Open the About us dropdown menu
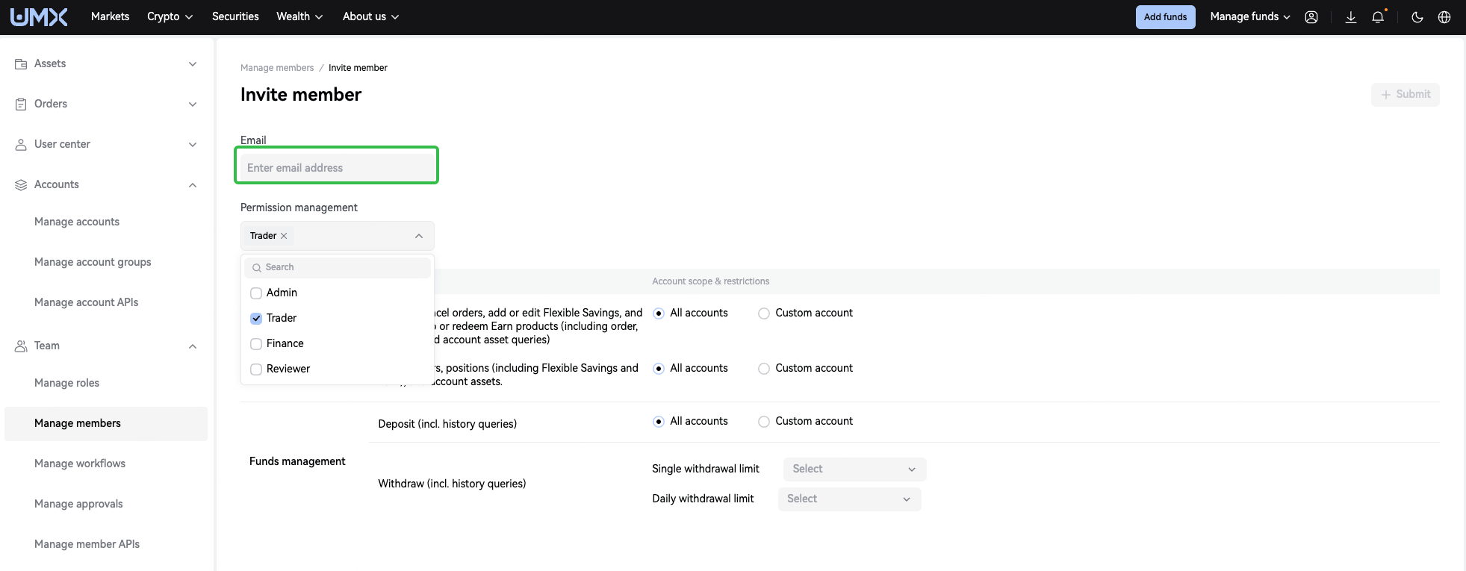Screen dimensions: 1466x571 point(370,16)
